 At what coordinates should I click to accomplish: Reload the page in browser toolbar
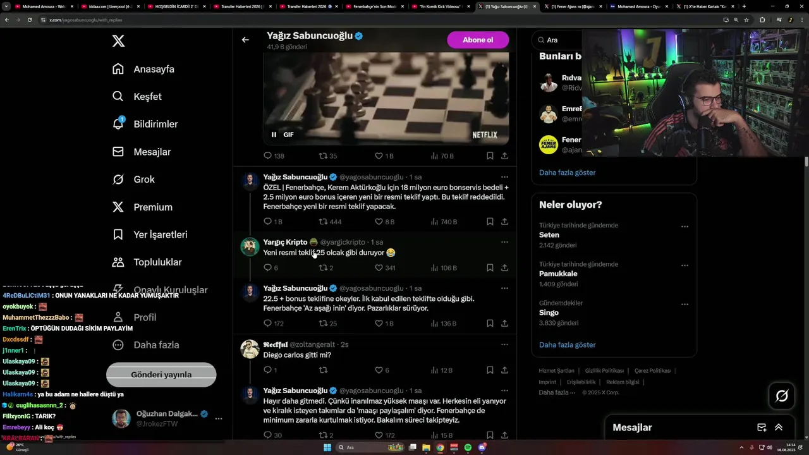tap(29, 20)
